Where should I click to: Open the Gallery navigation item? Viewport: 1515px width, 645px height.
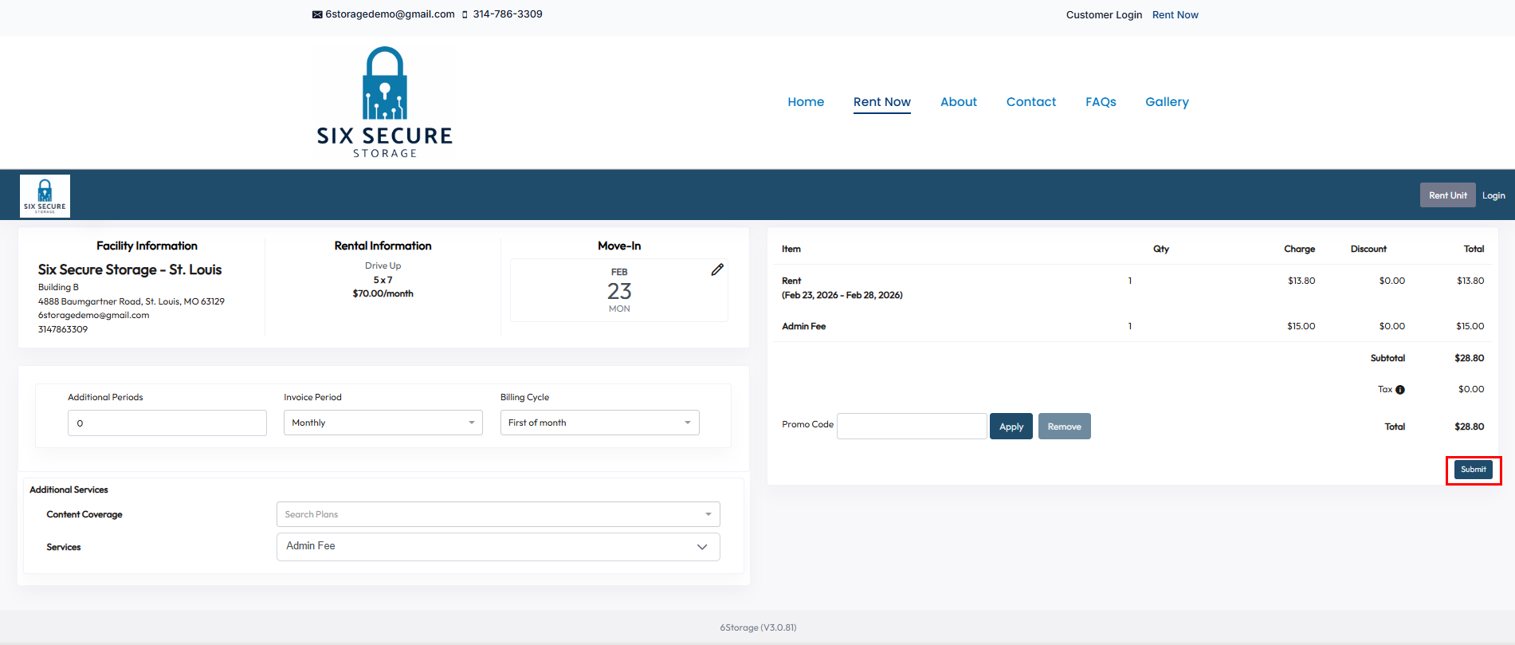(x=1167, y=102)
